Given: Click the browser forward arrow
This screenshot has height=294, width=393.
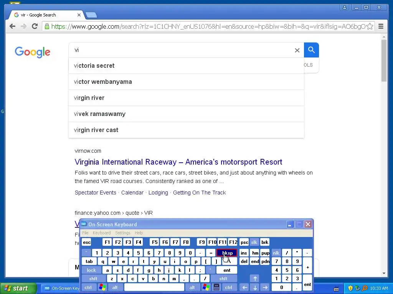Looking at the screenshot, I should [x=23, y=26].
